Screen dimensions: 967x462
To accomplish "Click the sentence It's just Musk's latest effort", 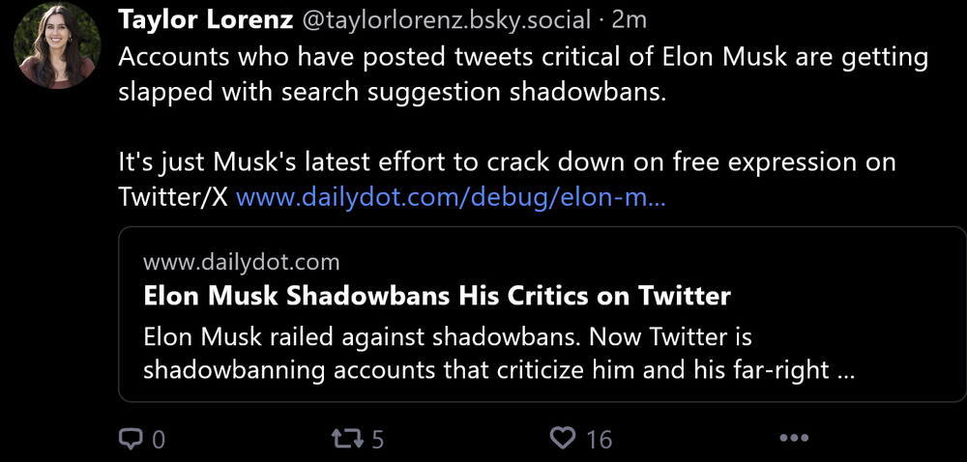I will click(x=507, y=161).
